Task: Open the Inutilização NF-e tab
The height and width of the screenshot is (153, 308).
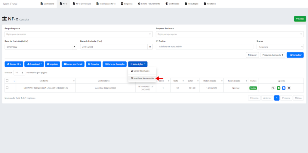Action: tap(106, 4)
